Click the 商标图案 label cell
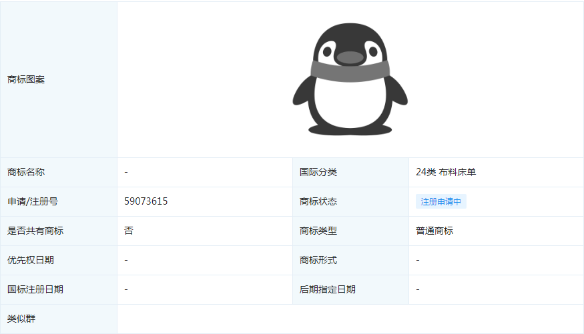 [x=59, y=79]
